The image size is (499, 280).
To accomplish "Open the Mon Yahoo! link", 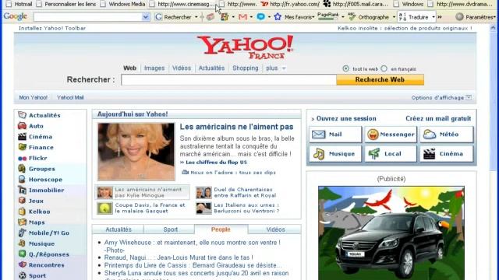I will (x=33, y=97).
